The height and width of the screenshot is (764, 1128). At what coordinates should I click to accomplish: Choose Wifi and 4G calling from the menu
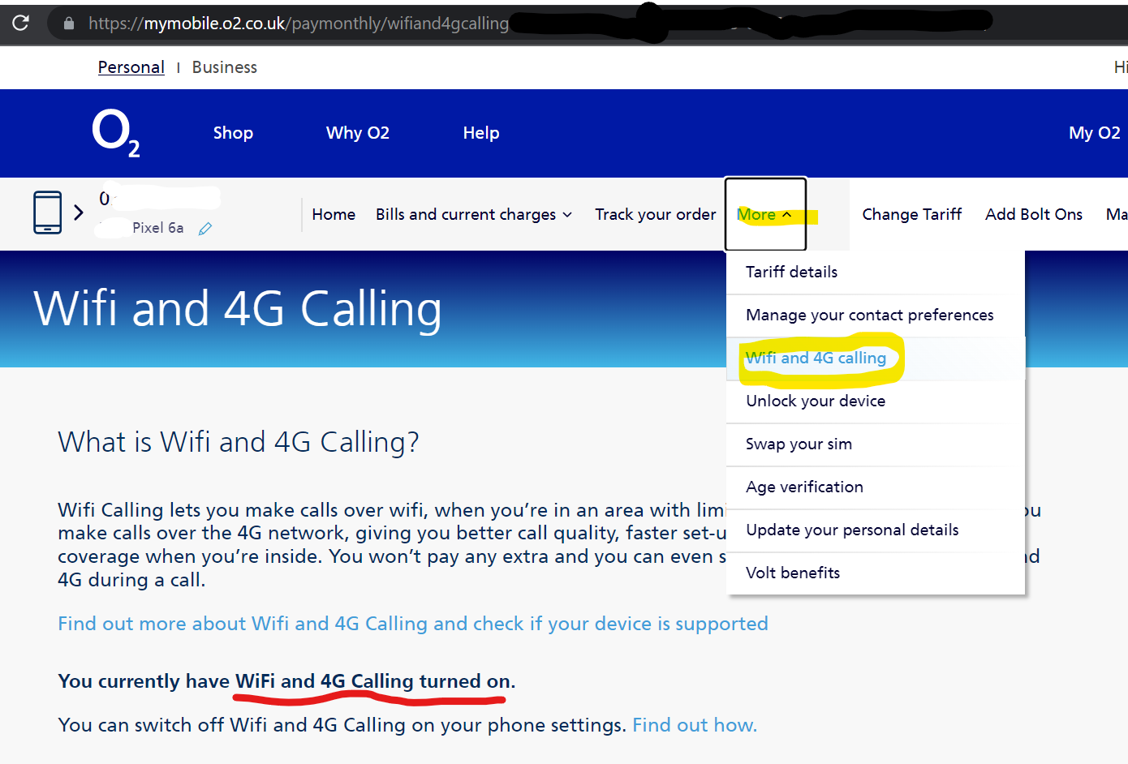(815, 358)
